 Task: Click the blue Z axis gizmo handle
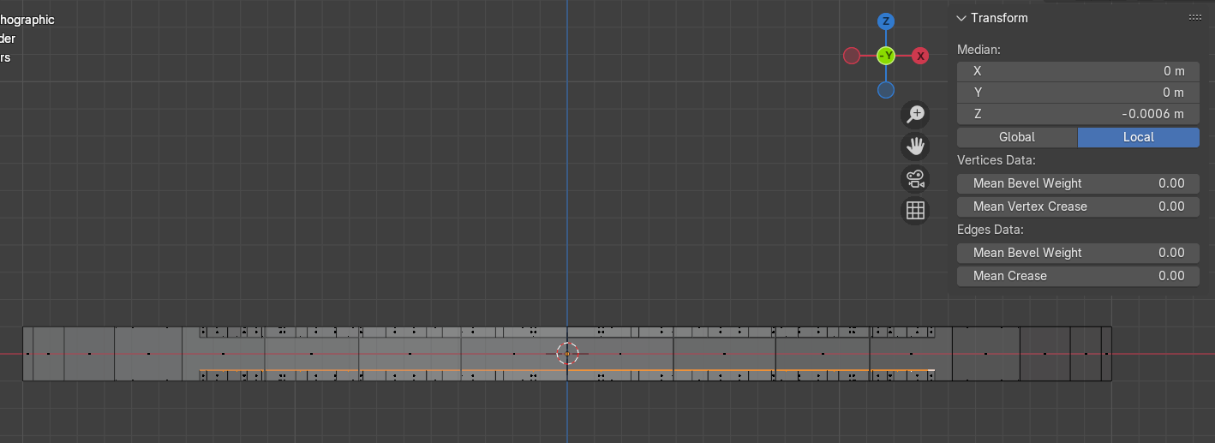pyautogui.click(x=886, y=21)
